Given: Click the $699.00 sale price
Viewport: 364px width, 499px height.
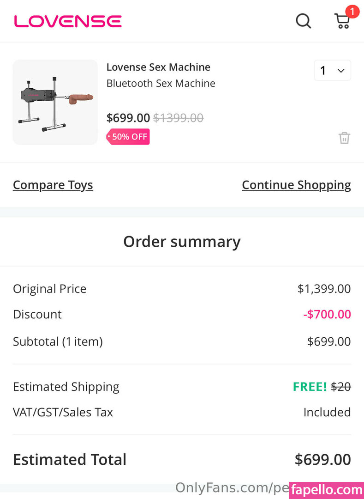Looking at the screenshot, I should click(x=128, y=118).
